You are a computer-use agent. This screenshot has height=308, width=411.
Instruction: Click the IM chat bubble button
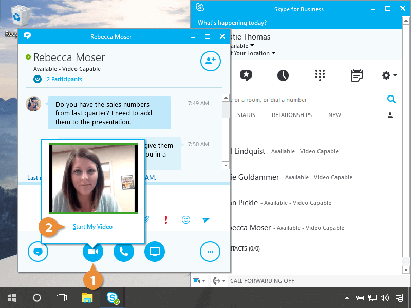tap(38, 252)
